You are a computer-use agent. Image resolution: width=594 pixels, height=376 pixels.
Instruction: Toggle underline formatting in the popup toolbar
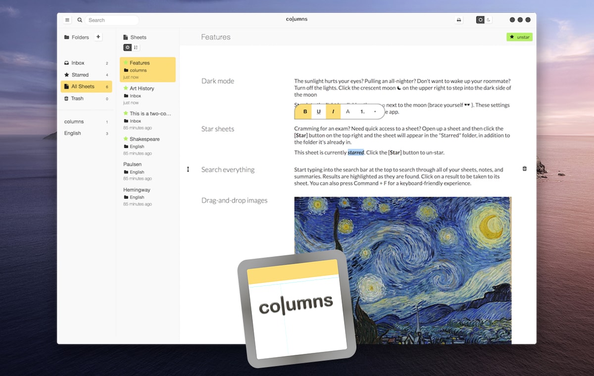[x=319, y=112]
